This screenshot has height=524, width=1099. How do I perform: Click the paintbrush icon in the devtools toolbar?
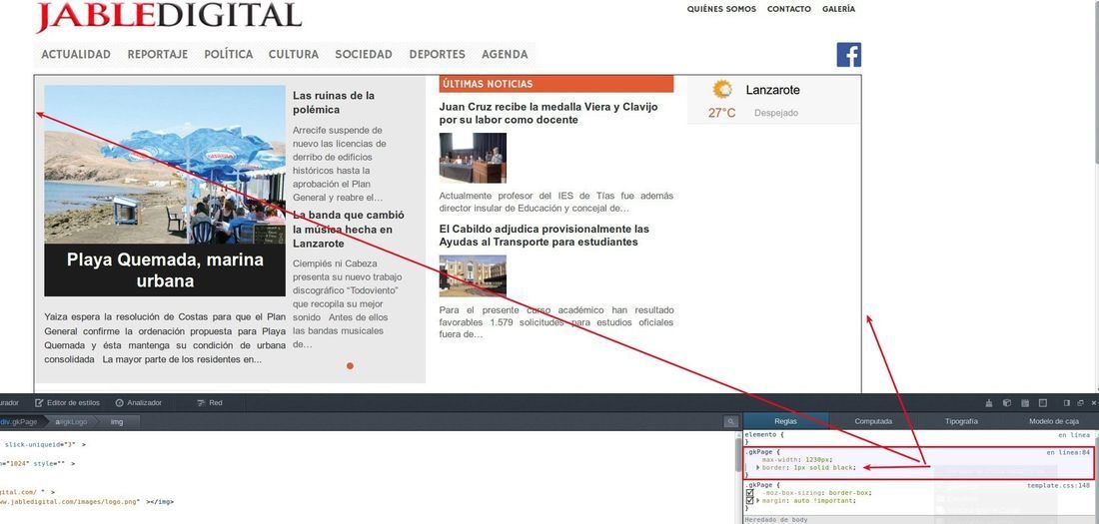[x=989, y=403]
